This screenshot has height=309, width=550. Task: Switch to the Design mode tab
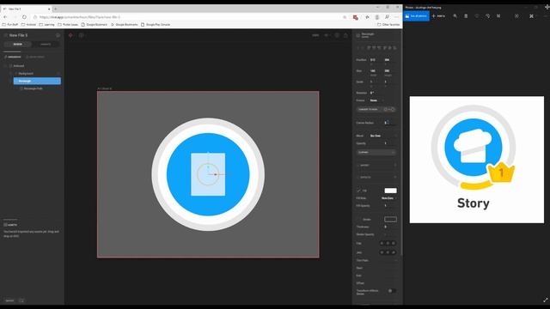click(17, 45)
